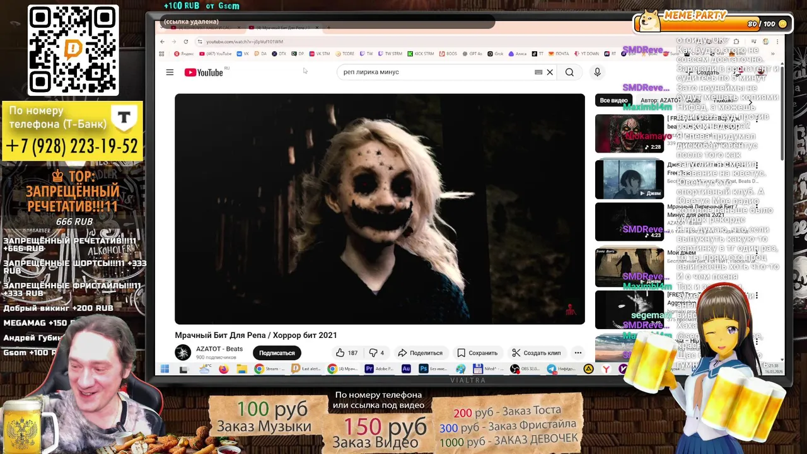Image resolution: width=807 pixels, height=454 pixels.
Task: Go to YouTube home via logo
Action: 204,73
